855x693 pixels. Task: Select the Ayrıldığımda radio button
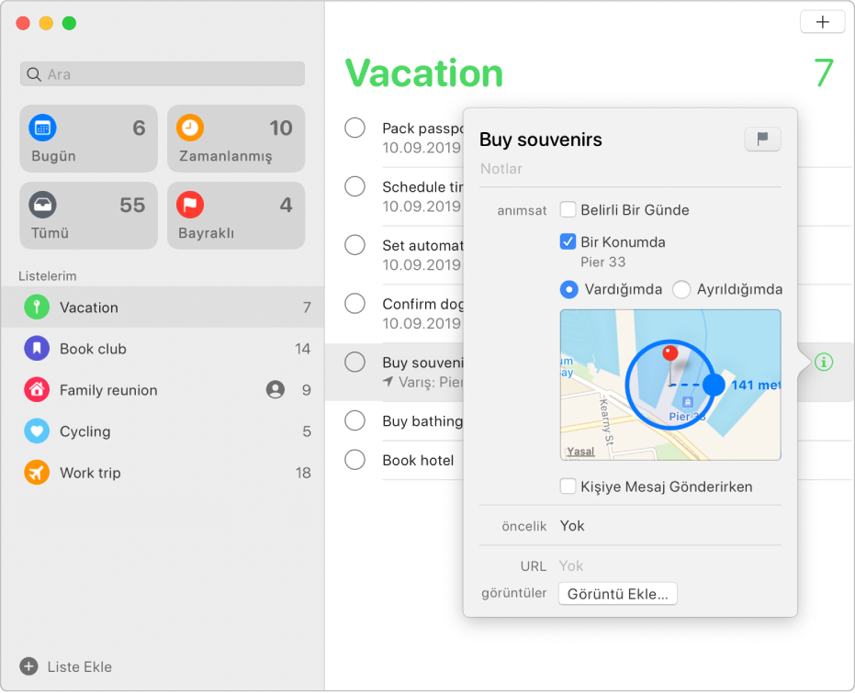pyautogui.click(x=681, y=289)
